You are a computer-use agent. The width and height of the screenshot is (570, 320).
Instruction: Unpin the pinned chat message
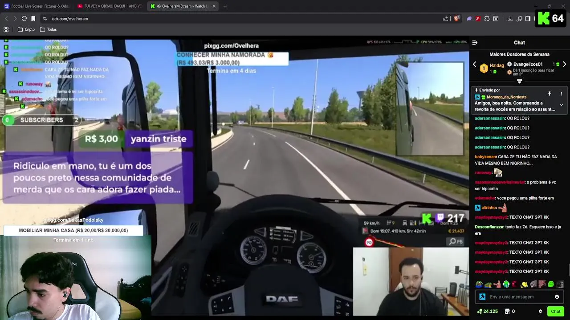pyautogui.click(x=550, y=94)
